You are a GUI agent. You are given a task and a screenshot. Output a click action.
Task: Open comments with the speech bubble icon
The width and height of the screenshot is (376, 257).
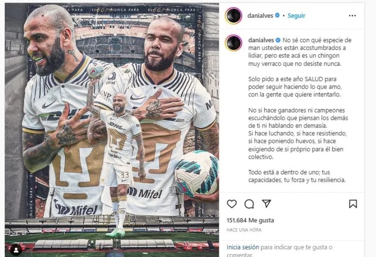coord(249,204)
